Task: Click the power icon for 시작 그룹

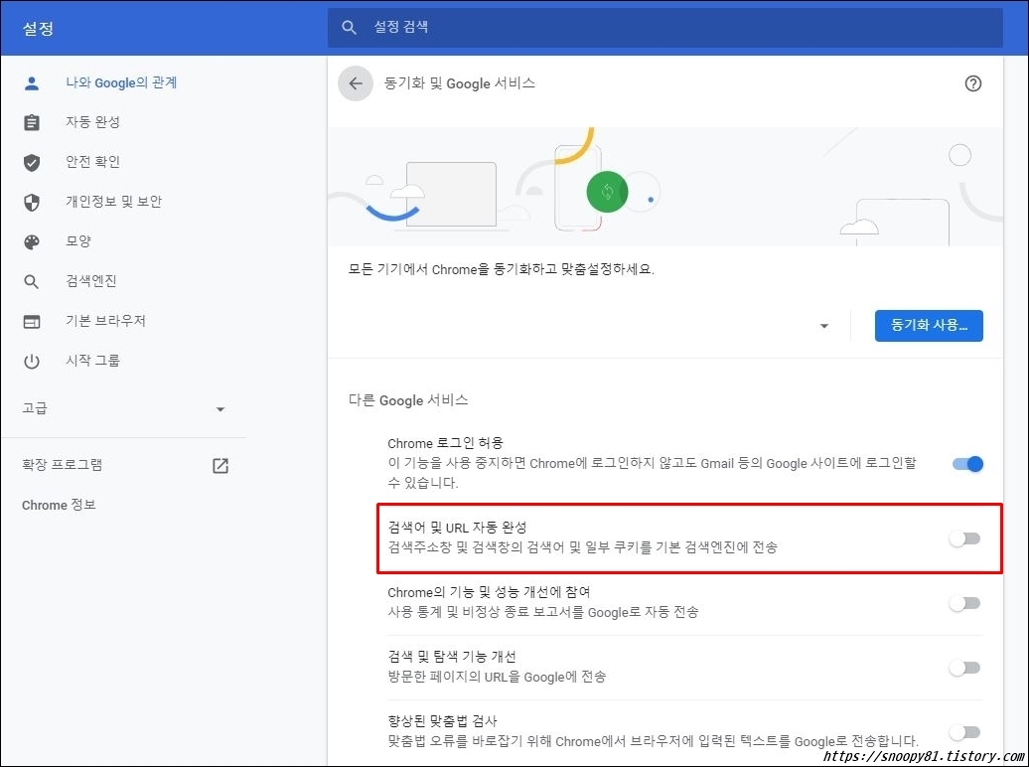Action: 32,362
